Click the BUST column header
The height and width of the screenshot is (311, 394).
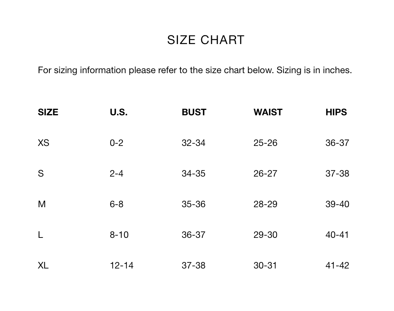[x=194, y=112]
